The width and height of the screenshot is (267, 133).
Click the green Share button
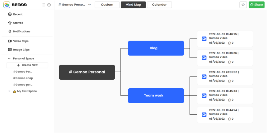pos(256,5)
